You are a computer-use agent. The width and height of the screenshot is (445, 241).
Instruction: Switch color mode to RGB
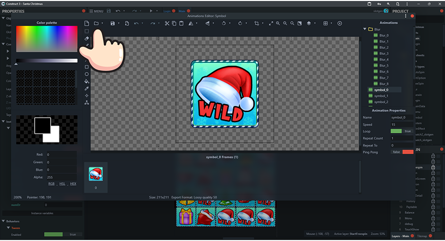(51, 184)
